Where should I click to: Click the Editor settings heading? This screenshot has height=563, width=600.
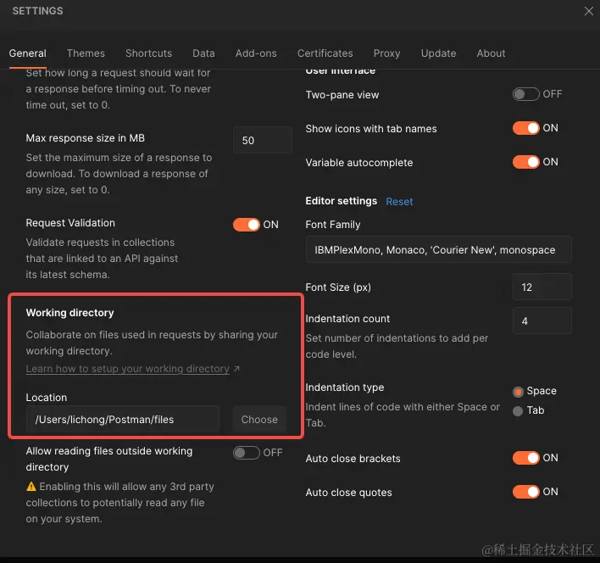[341, 201]
